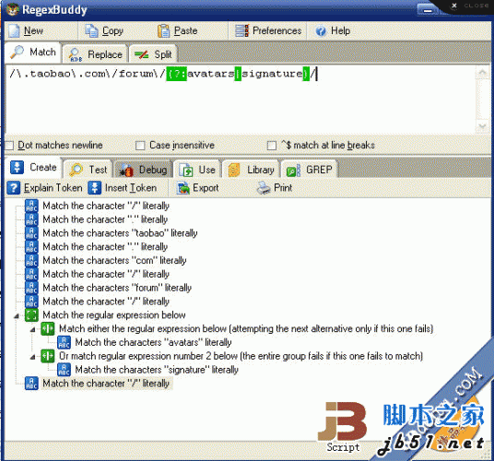
Task: Click the Explain Token button label
Action: pyautogui.click(x=53, y=188)
